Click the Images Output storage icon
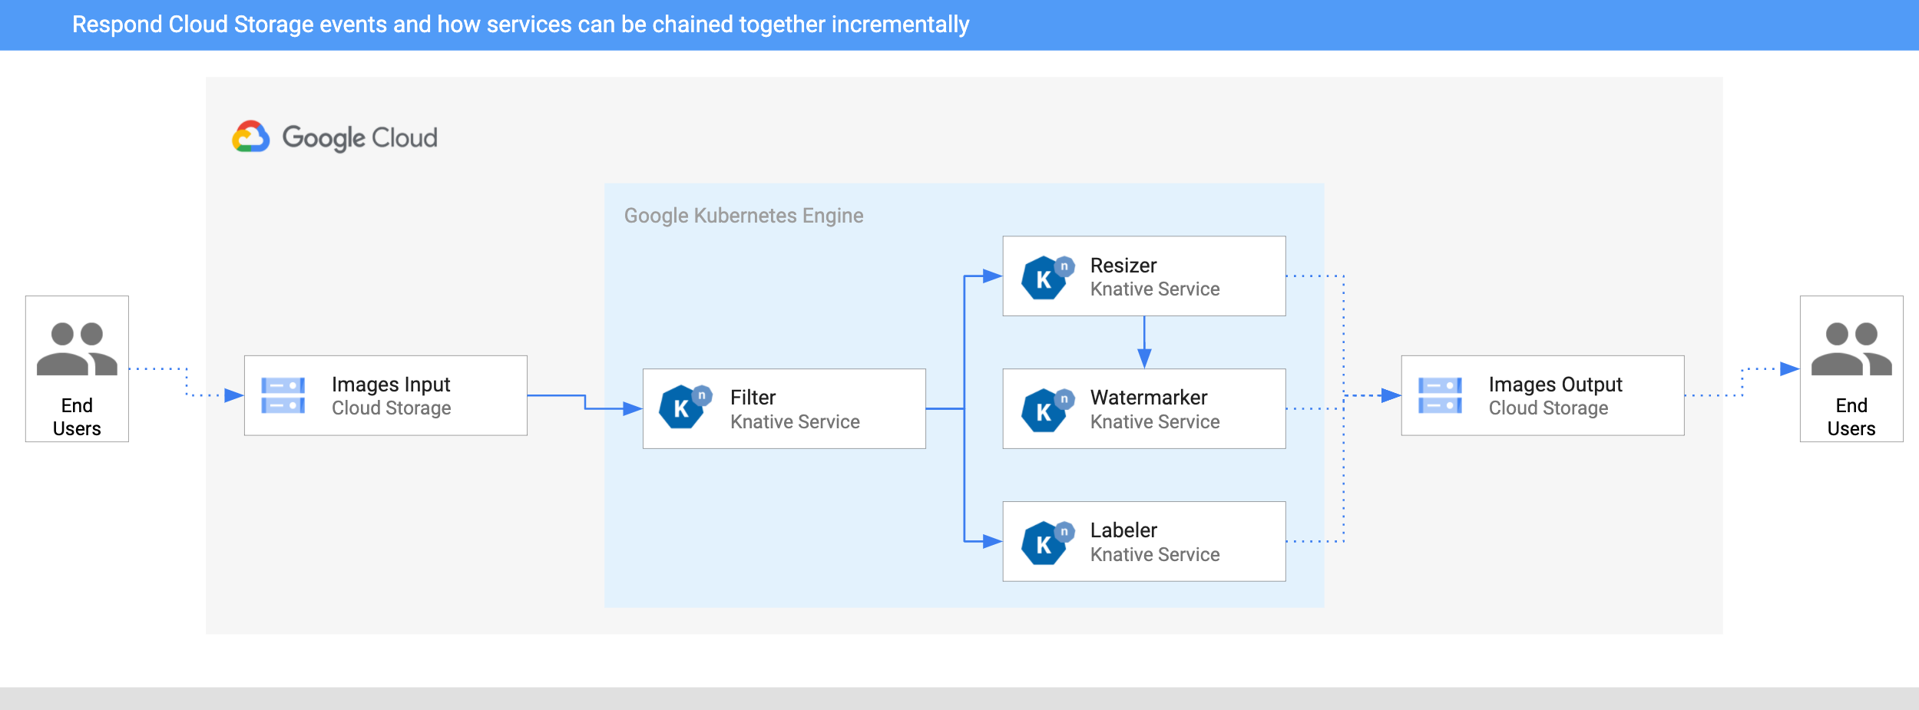This screenshot has width=1919, height=710. pos(1440,395)
